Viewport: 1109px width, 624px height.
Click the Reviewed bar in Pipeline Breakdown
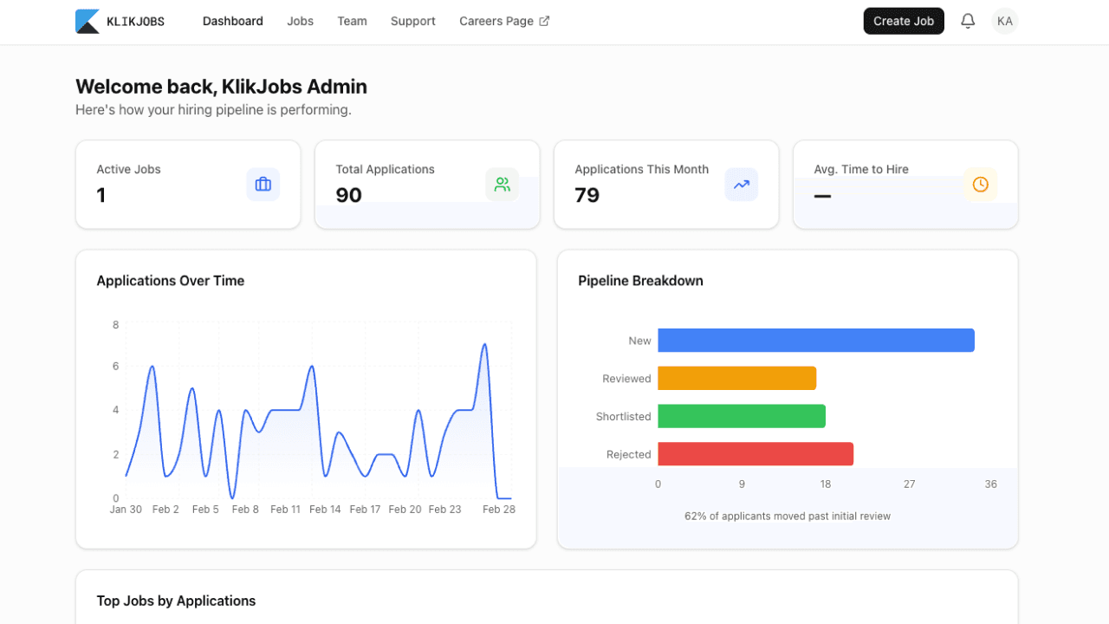736,378
